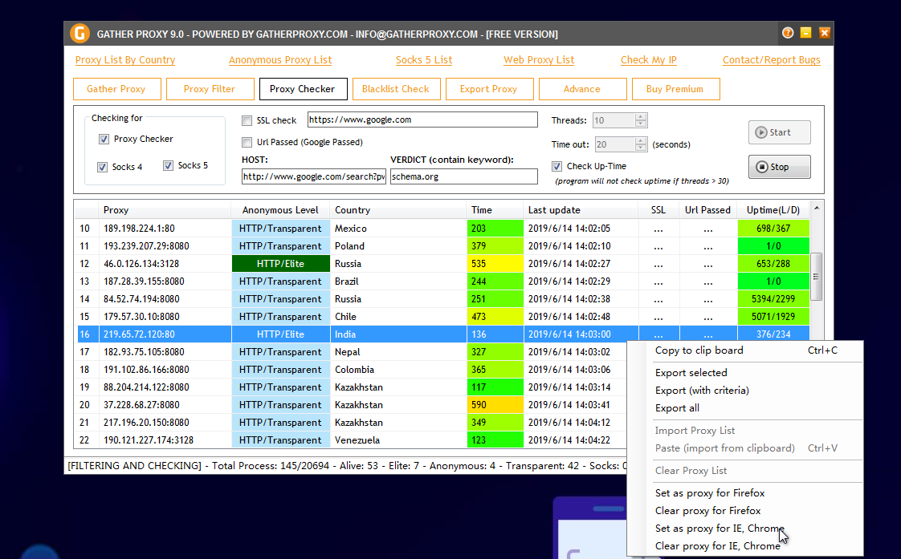The image size is (901, 559).
Task: Choose Clear proxy for IE, Chrome
Action: pos(746,546)
